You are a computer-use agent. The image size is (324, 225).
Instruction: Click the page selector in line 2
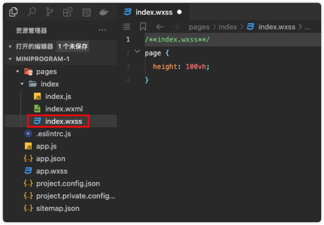(x=153, y=53)
